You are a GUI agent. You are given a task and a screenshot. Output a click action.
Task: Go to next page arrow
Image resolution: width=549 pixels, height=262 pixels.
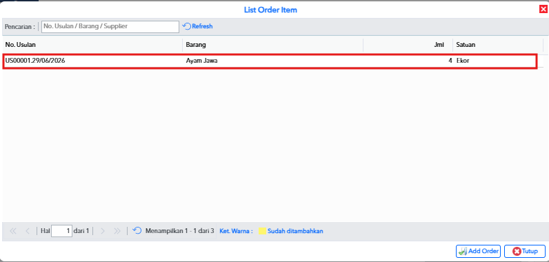coord(103,231)
